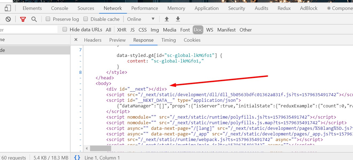Screen dimensions: 353x160
Task: Open the Preview sub-tab
Action: pyautogui.click(x=117, y=40)
